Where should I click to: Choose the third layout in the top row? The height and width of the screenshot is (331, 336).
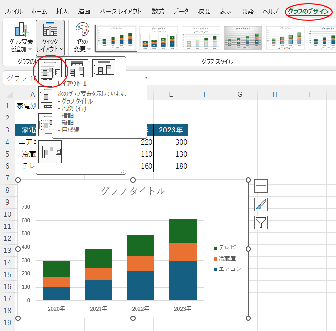point(104,71)
